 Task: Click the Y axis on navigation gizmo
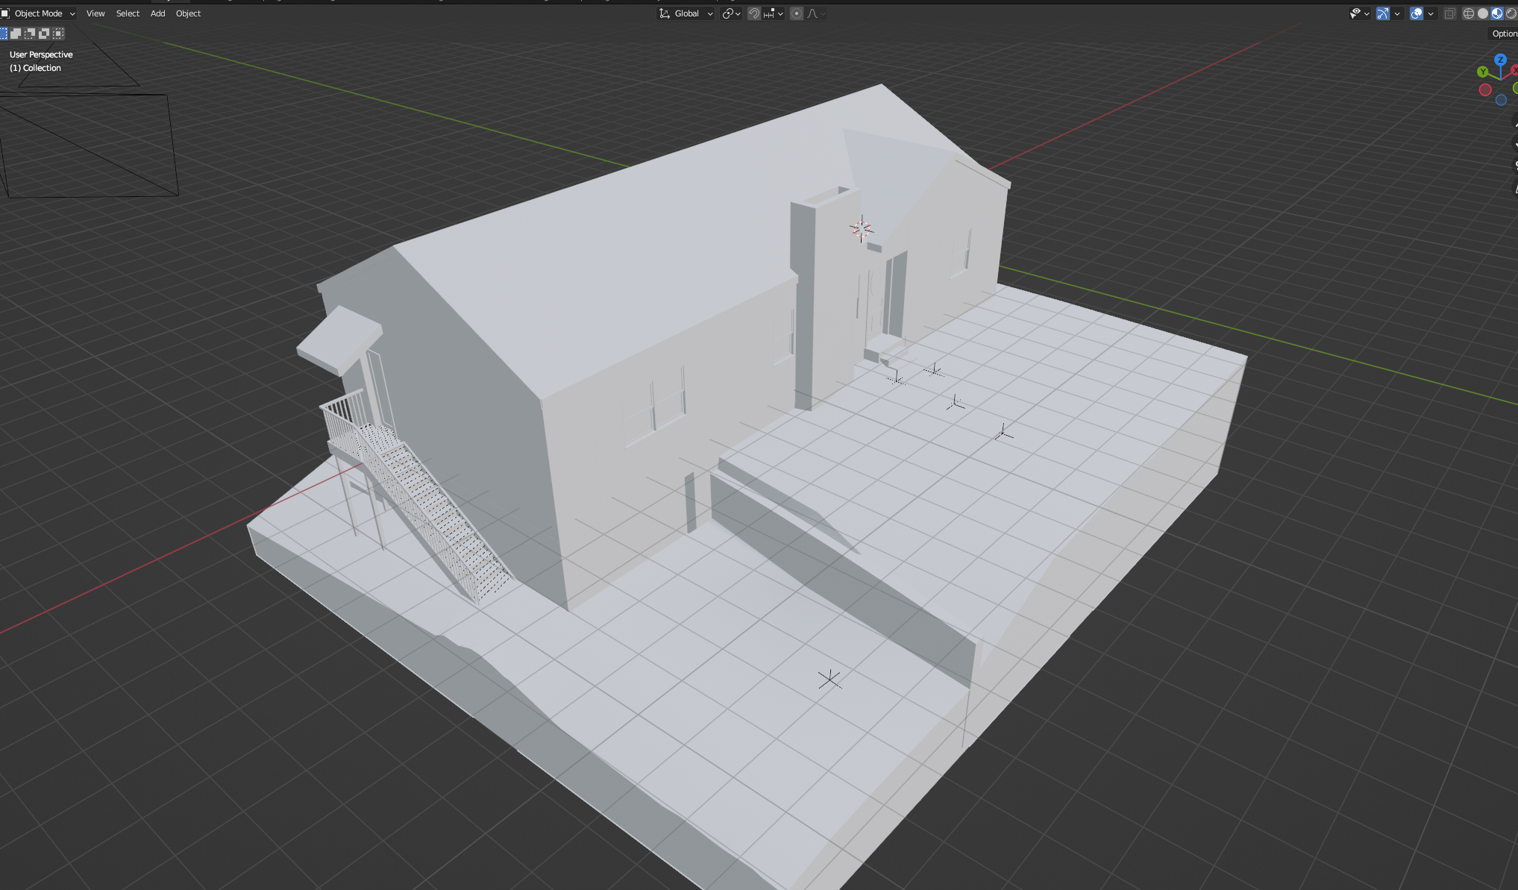point(1483,72)
